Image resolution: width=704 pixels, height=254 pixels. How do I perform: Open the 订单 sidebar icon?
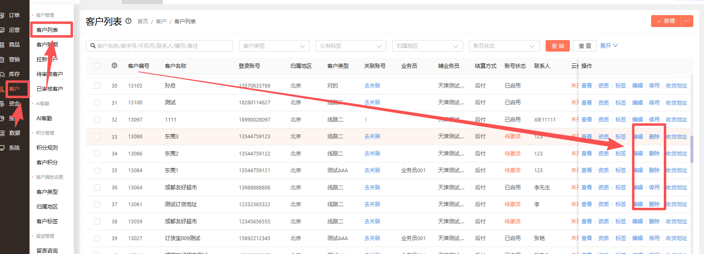click(x=2, y=15)
